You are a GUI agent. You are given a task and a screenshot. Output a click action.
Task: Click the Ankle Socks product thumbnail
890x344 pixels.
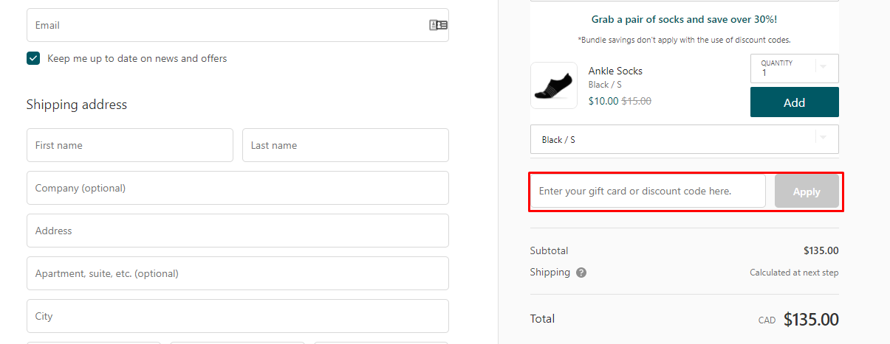[554, 85]
